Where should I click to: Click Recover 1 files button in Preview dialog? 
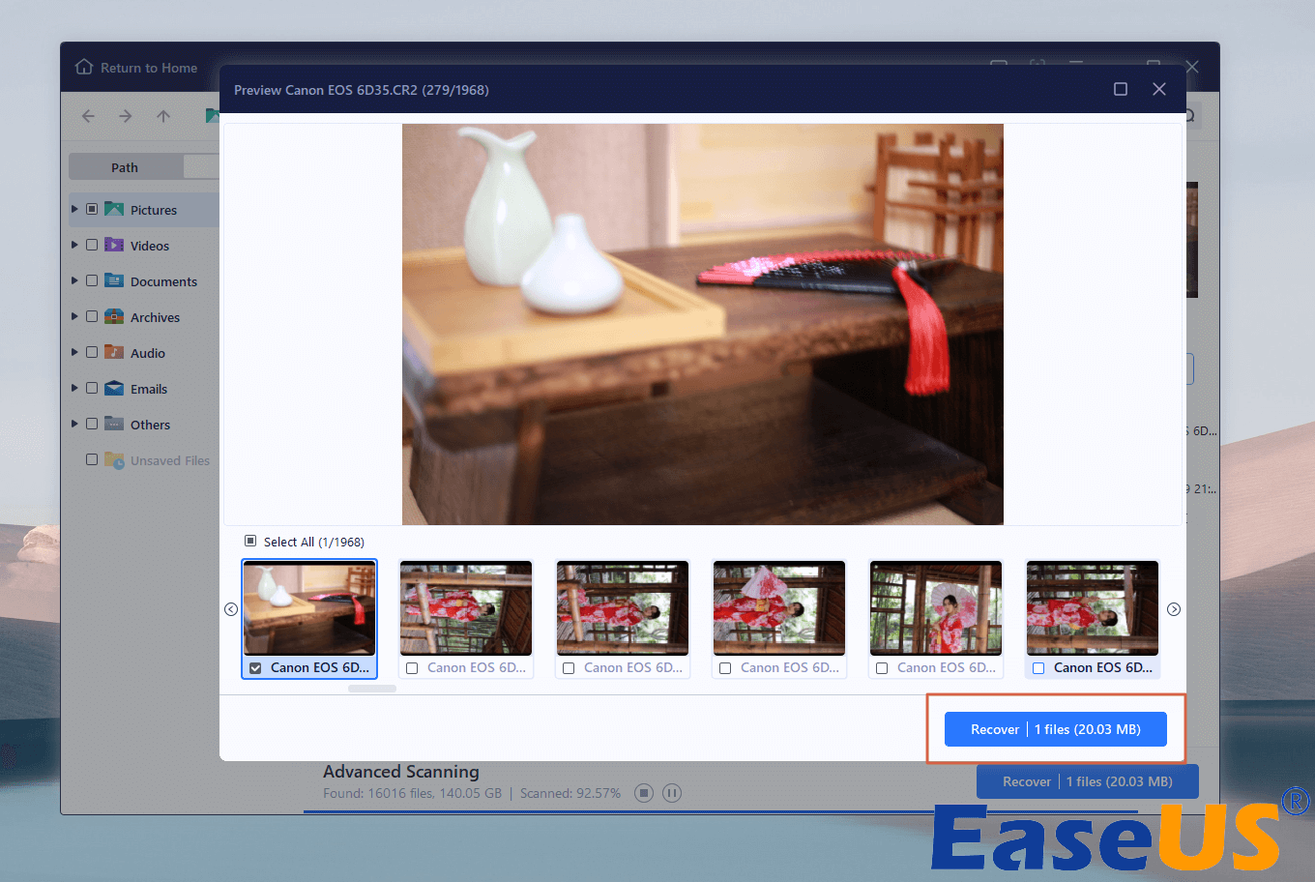point(1056,729)
